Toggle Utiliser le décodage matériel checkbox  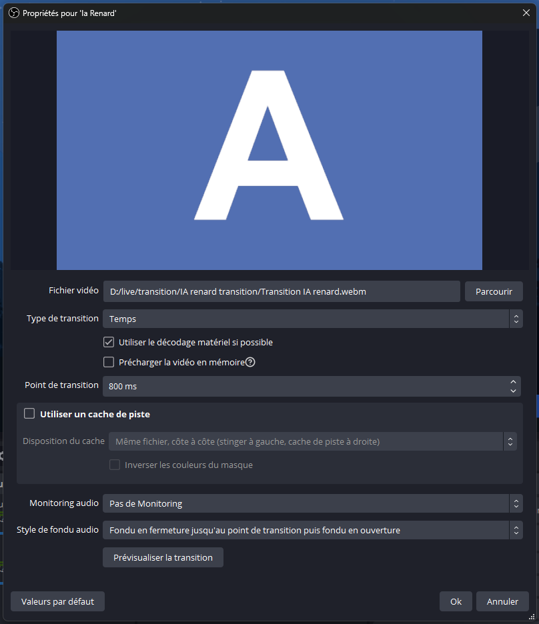click(109, 342)
